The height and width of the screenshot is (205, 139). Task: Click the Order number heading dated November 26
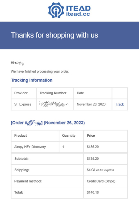[48, 123]
